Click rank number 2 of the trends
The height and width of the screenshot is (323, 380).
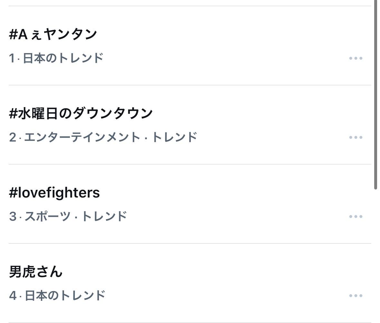[13, 137]
